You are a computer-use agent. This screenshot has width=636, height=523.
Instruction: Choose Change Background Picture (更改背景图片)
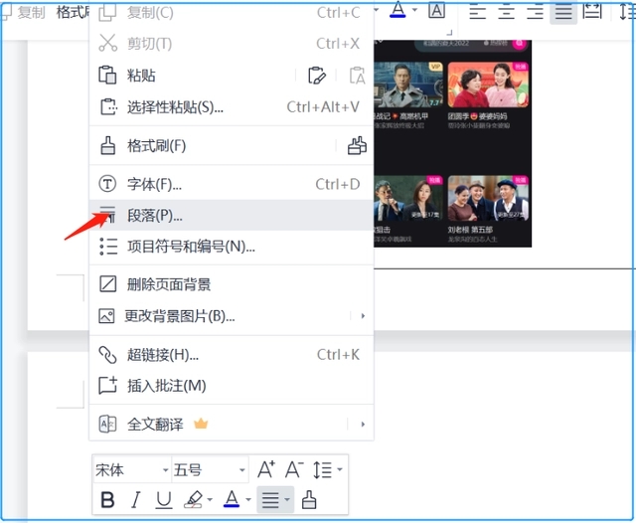[x=232, y=315]
